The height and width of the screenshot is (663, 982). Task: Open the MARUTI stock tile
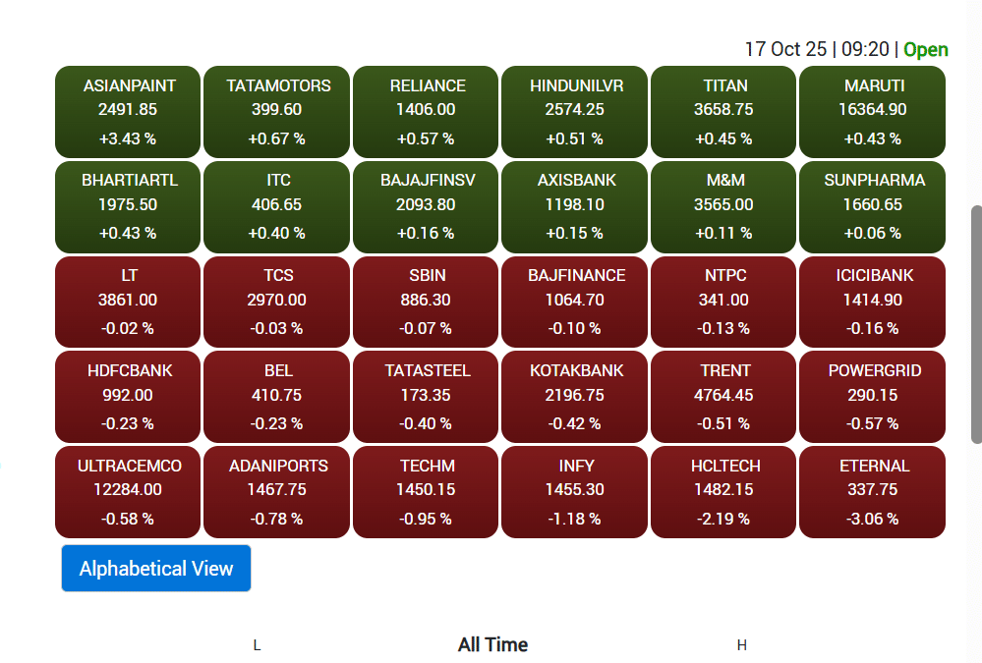click(872, 112)
